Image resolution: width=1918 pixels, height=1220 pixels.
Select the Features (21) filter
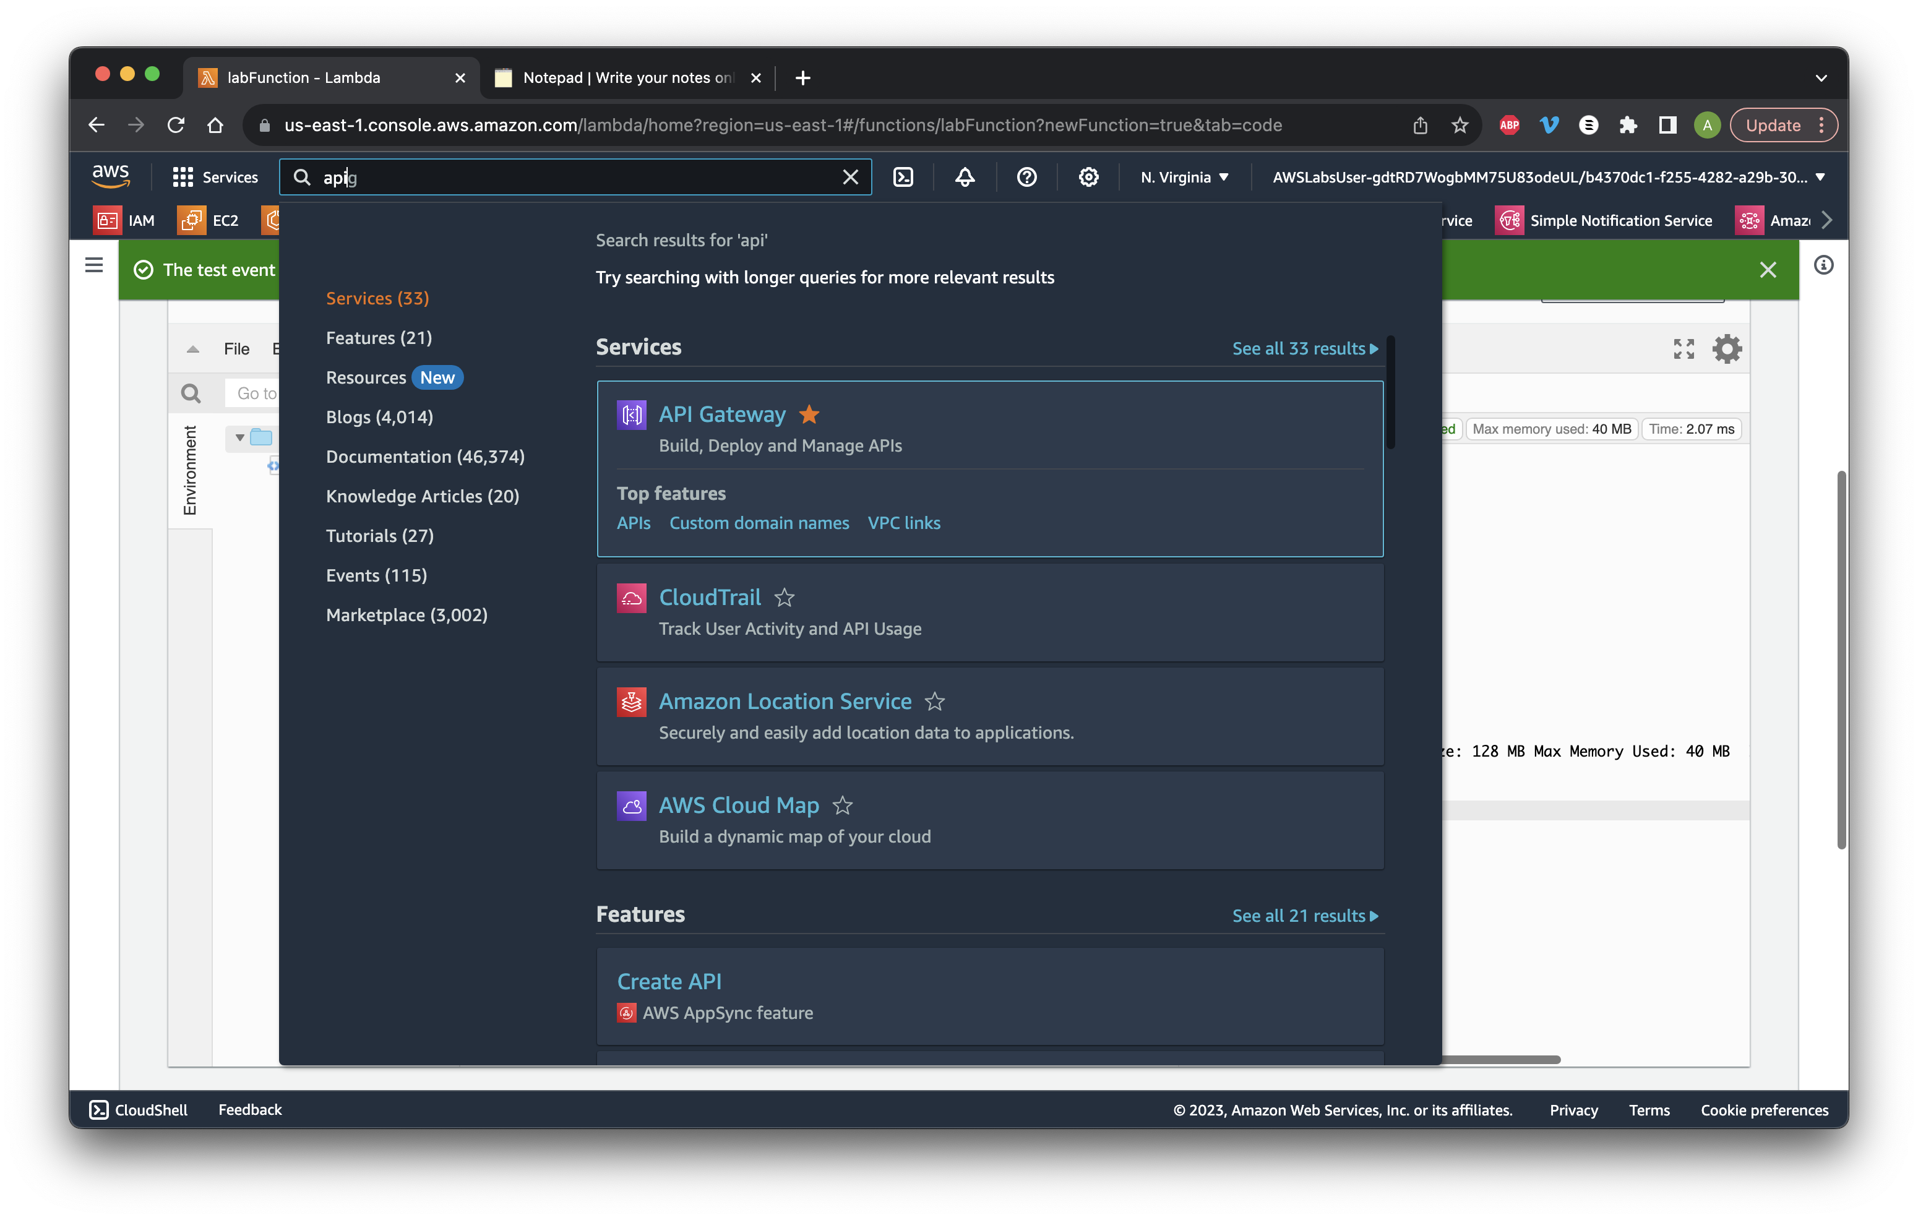click(x=379, y=338)
